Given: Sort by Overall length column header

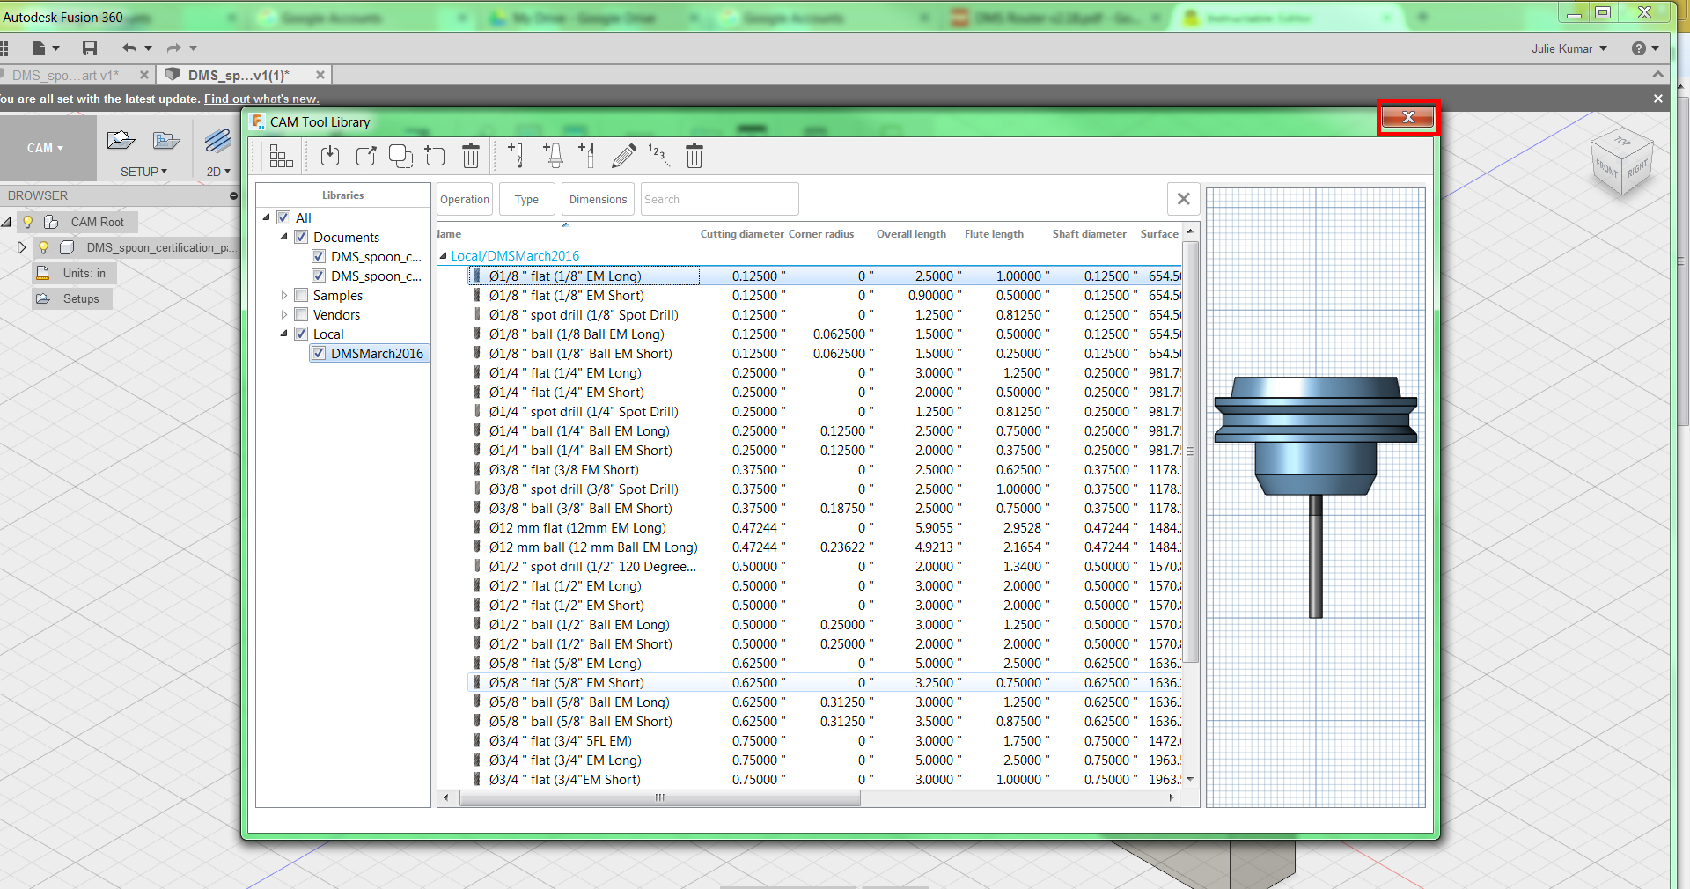Looking at the screenshot, I should [x=911, y=233].
